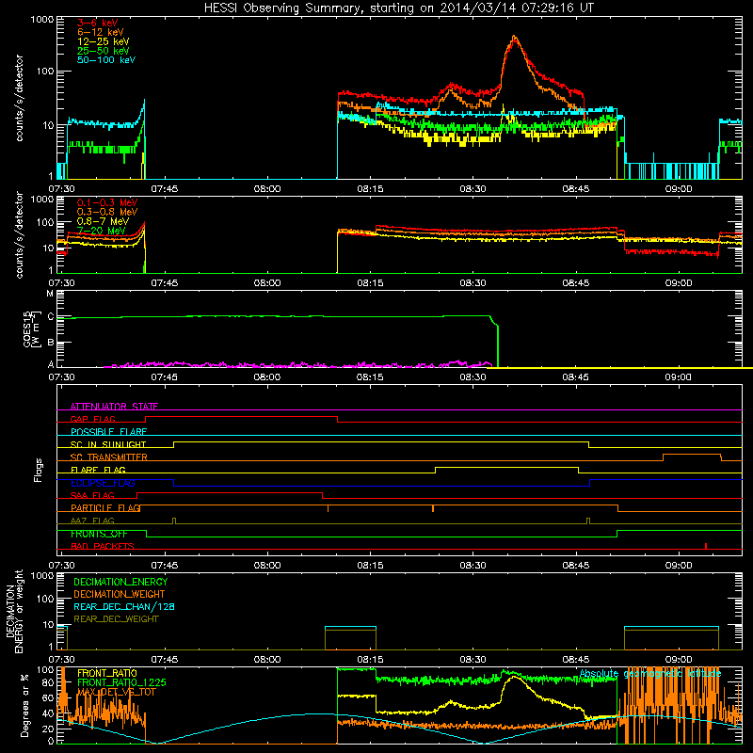The height and width of the screenshot is (753, 753).
Task: Click the yellow FRONT_RATIO peak in bottom panel
Action: 514,676
